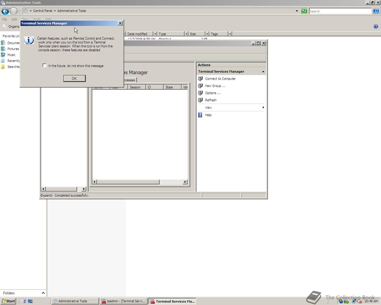This screenshot has width=381, height=305.
Task: Open the Tags column filter dropdown
Action: coord(230,34)
